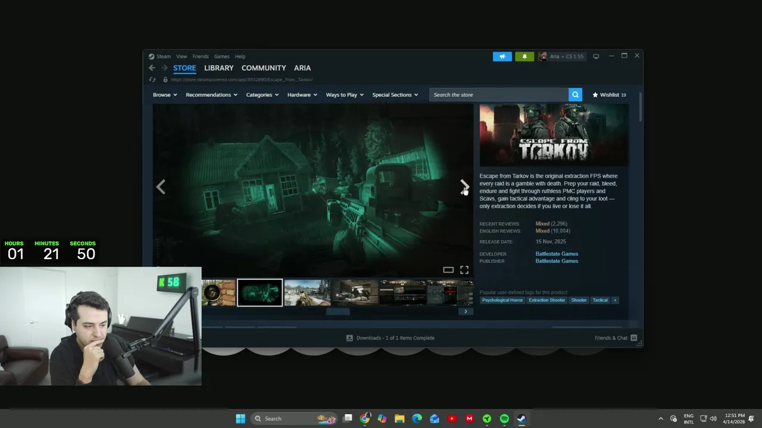The height and width of the screenshot is (428, 762).
Task: Open the ARIA profile tab
Action: tap(302, 68)
